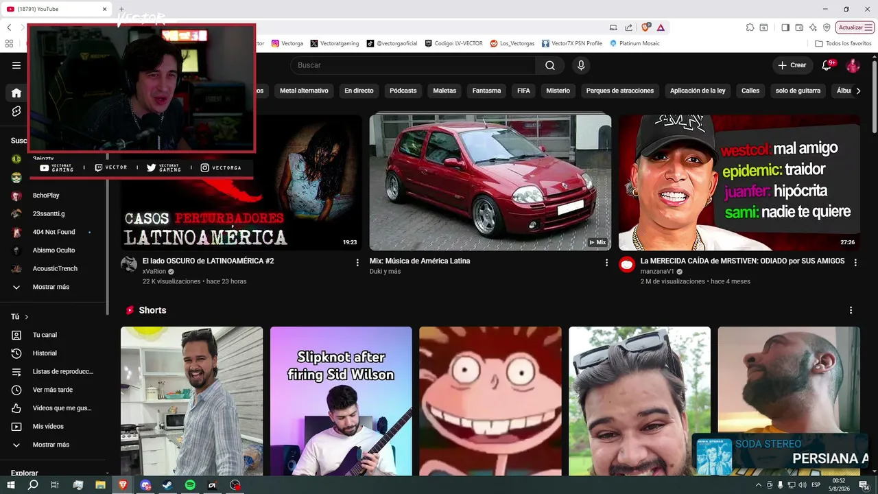Select the FIFA chip
The image size is (878, 494).
click(523, 91)
